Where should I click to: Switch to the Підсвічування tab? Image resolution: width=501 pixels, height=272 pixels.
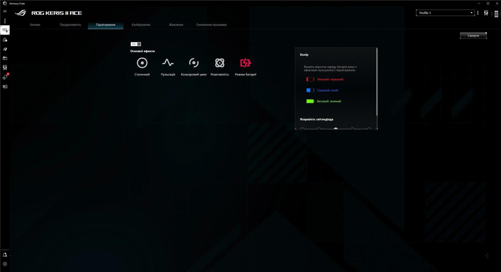(105, 25)
